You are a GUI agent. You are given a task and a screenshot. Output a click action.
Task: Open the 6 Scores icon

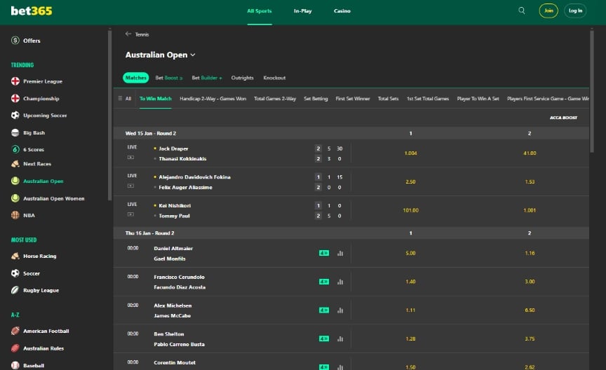(15, 149)
